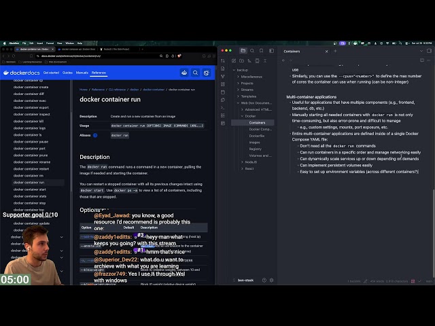Screen dimensions: 435x326
Task: Navigate back in Obsidian note history
Action: pyautogui.click(x=283, y=60)
